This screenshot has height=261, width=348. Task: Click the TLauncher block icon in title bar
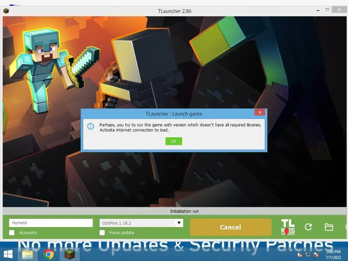(x=6, y=11)
